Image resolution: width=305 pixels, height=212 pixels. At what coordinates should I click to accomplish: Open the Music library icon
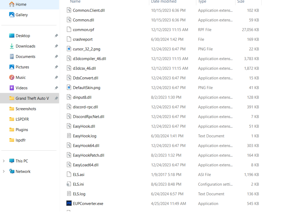[x=12, y=77]
